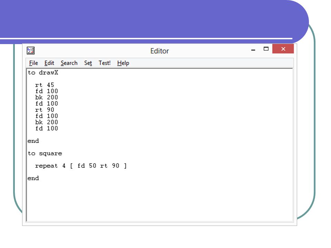Open the File menu
Image resolution: width=331 pixels, height=248 pixels.
point(33,63)
